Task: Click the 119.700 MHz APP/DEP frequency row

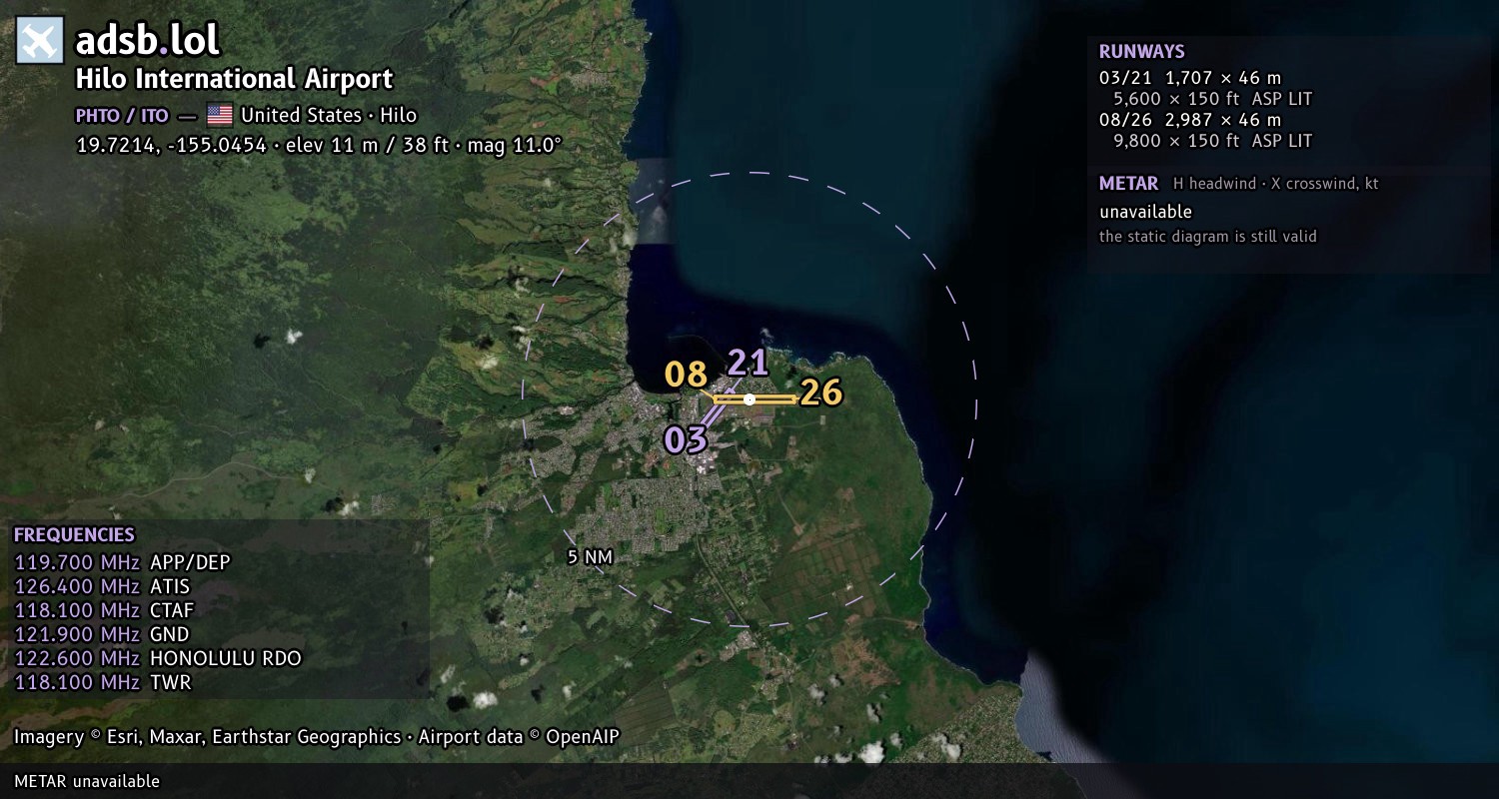Action: pos(122,562)
